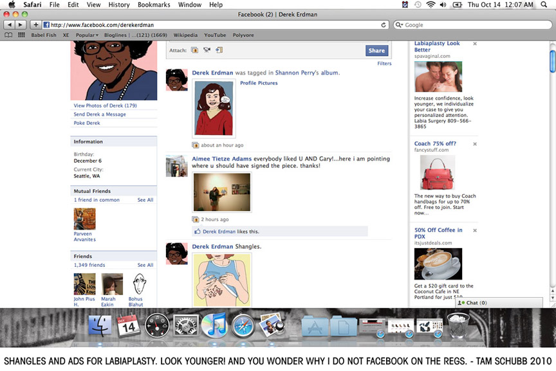Open the View menu
The image size is (556, 371).
[x=93, y=5]
